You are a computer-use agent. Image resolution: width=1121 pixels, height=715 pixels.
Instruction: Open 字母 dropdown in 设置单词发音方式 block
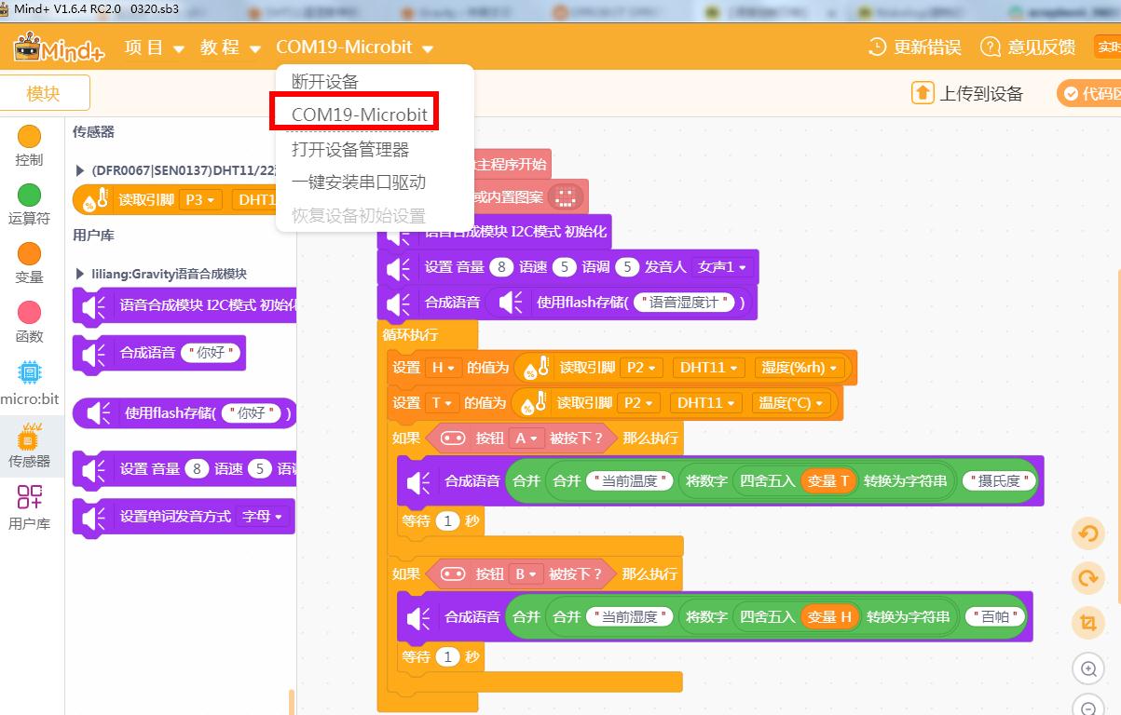263,516
